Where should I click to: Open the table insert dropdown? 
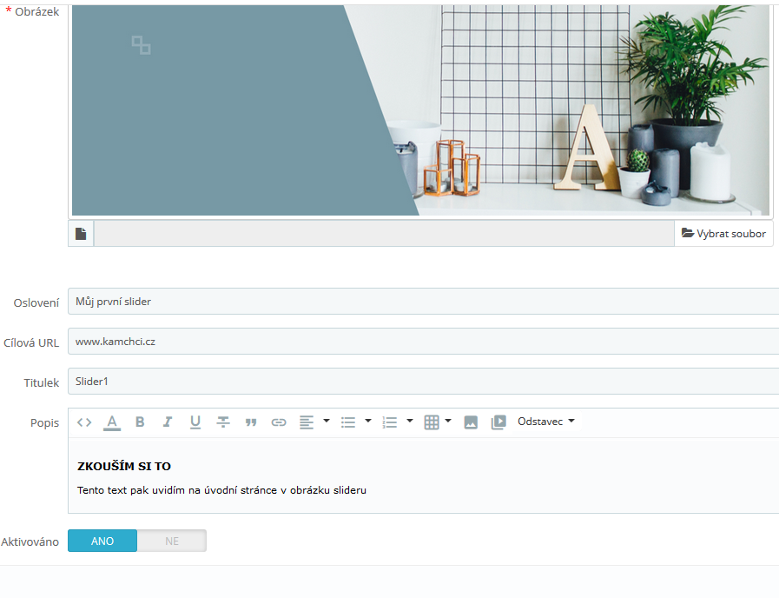[448, 422]
